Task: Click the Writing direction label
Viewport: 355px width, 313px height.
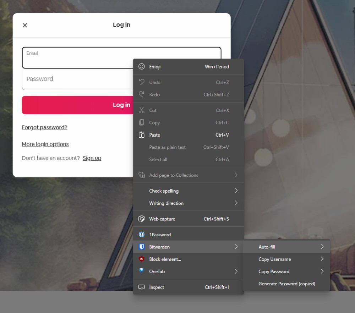Action: (166, 203)
